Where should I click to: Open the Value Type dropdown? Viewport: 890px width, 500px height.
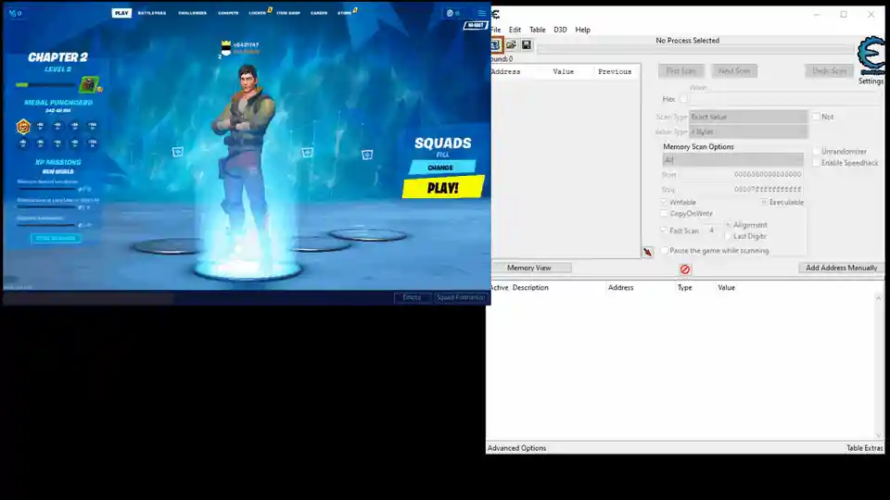click(x=748, y=132)
